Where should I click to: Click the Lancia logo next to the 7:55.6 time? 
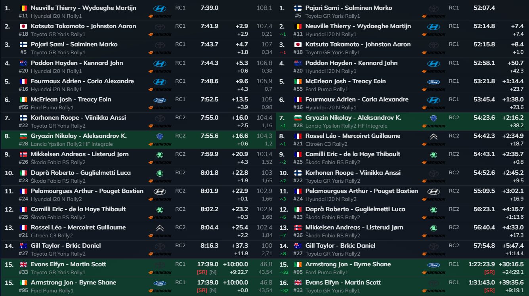(x=160, y=136)
